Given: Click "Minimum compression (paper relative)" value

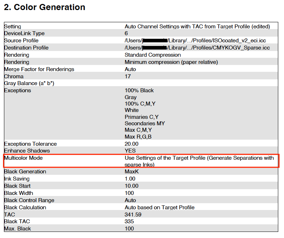Looking at the screenshot, I should [171, 62].
